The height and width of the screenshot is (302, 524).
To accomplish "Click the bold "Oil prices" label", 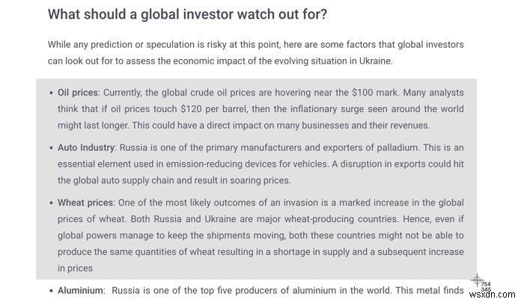I will 78,93.
